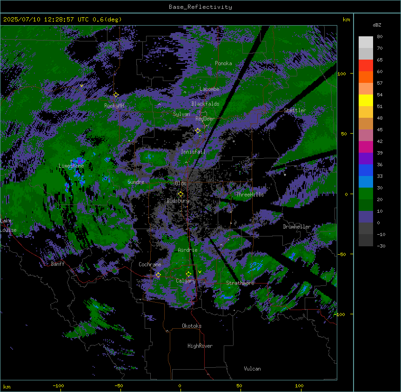Click the yellow station marker near RockyMH
Viewport: 401px width, 392px height.
point(116,95)
